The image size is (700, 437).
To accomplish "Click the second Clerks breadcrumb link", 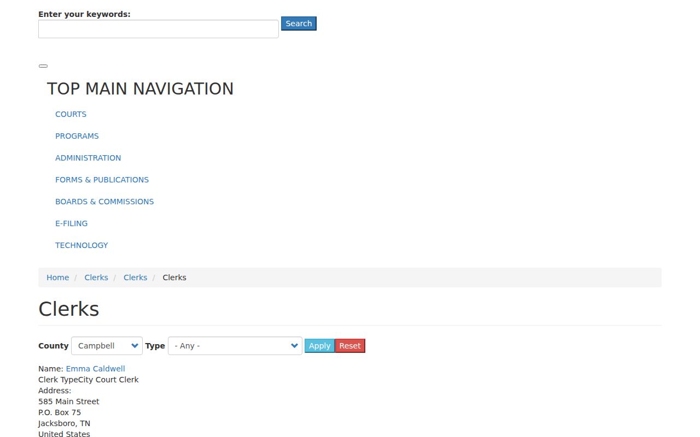I will click(135, 277).
